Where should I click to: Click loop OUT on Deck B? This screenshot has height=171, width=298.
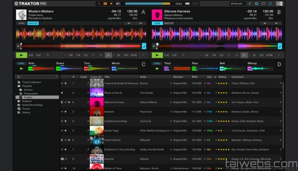click(x=262, y=55)
